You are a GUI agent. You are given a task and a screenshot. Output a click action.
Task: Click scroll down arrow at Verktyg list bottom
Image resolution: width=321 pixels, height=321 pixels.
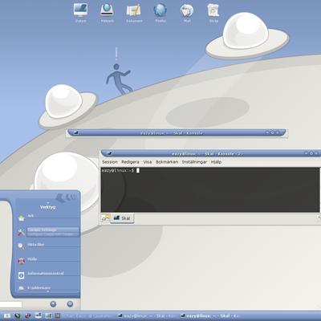[x=48, y=291]
